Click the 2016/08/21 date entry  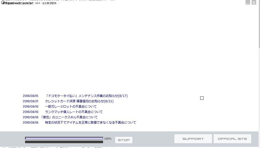(x=30, y=101)
